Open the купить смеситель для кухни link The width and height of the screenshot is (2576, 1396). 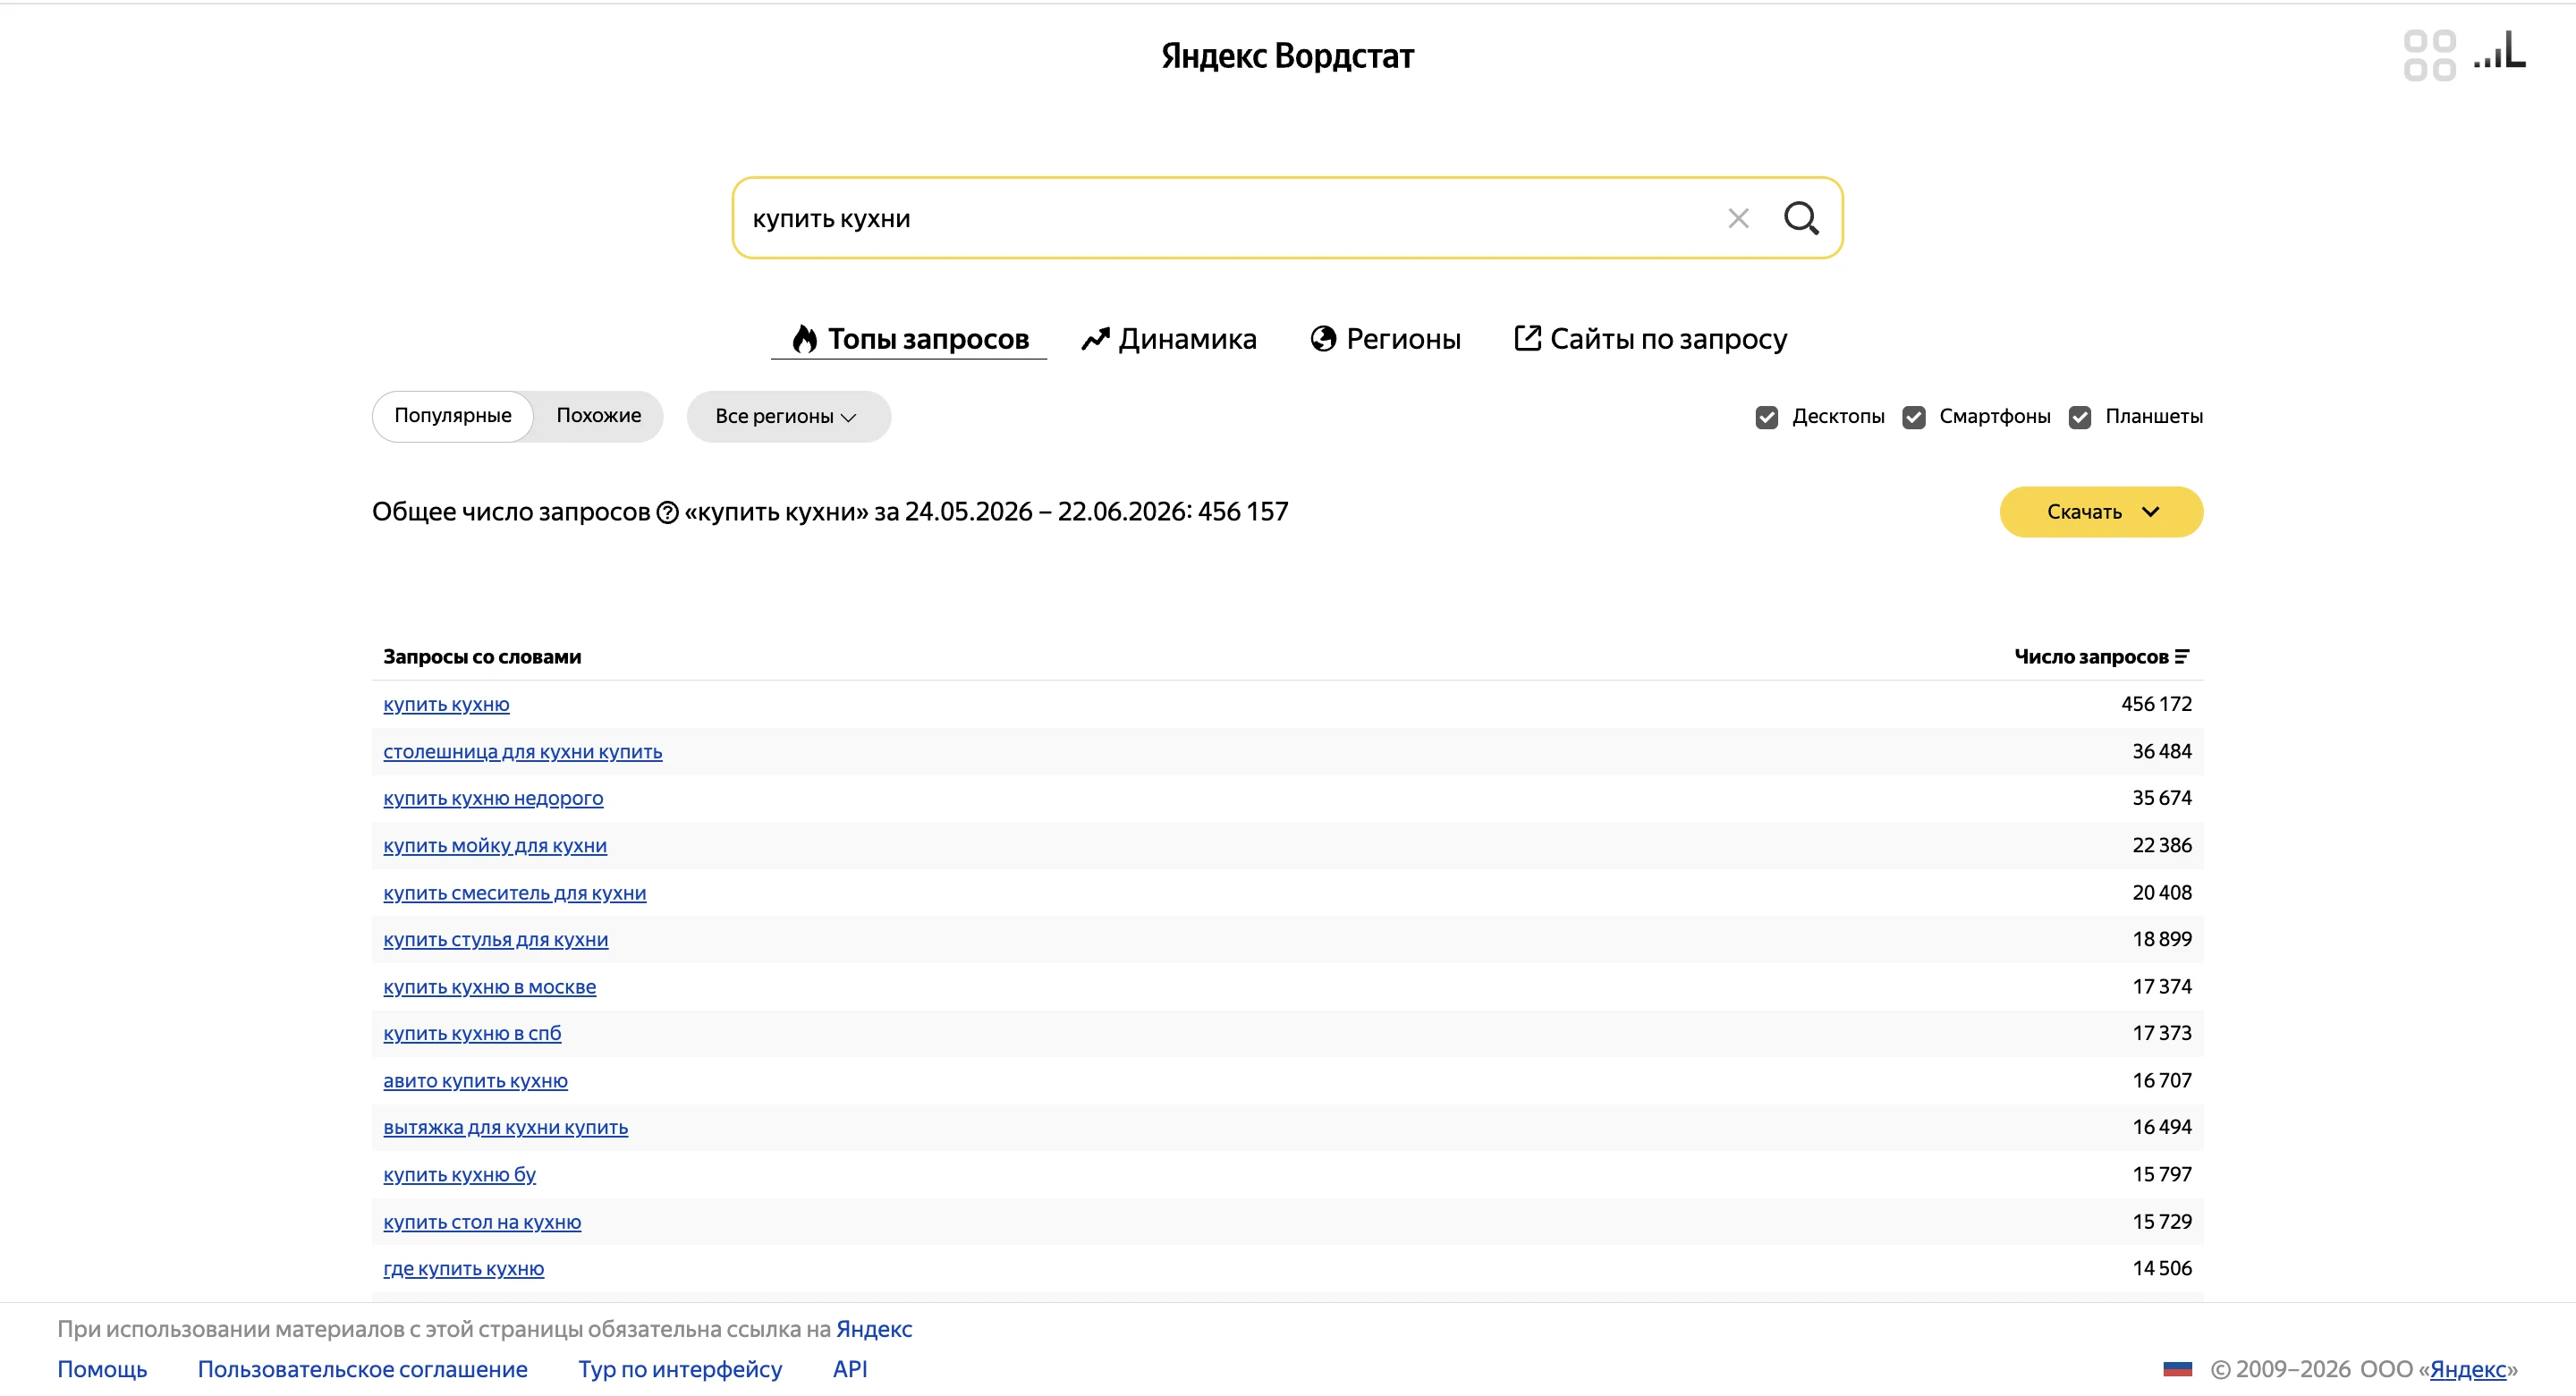coord(514,893)
